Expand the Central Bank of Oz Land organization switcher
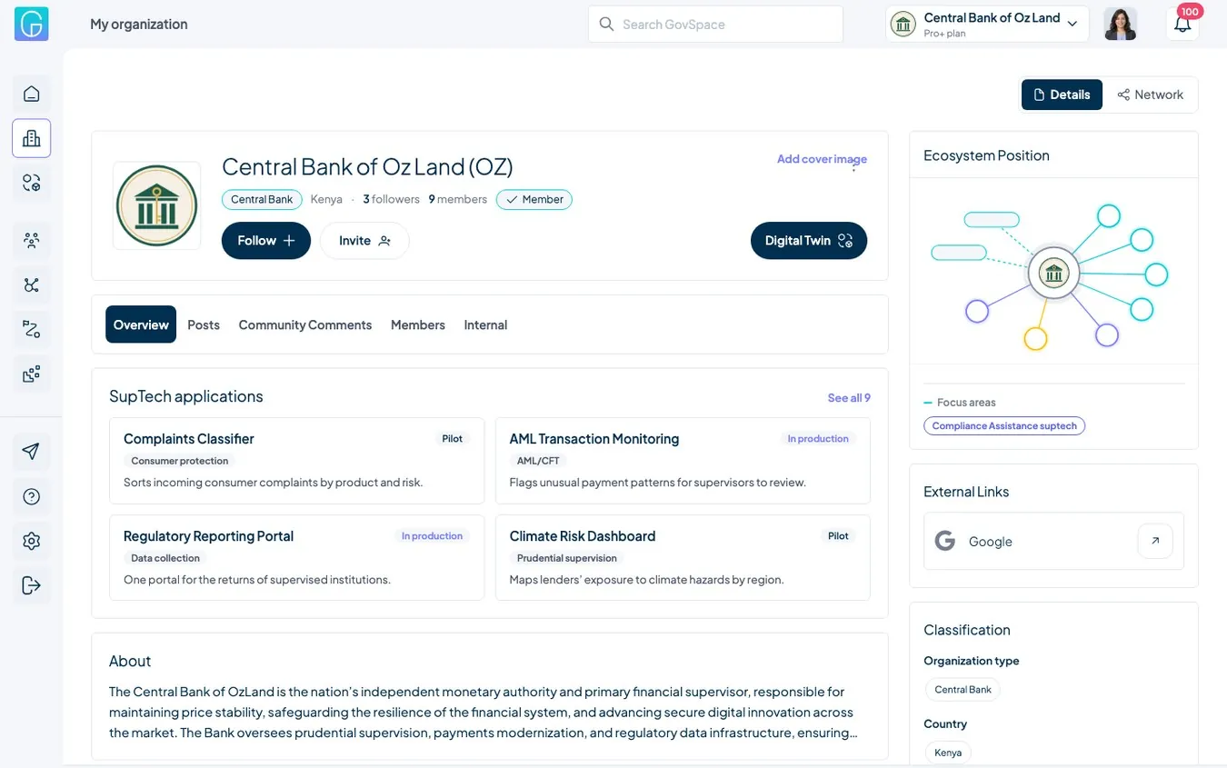 click(987, 24)
